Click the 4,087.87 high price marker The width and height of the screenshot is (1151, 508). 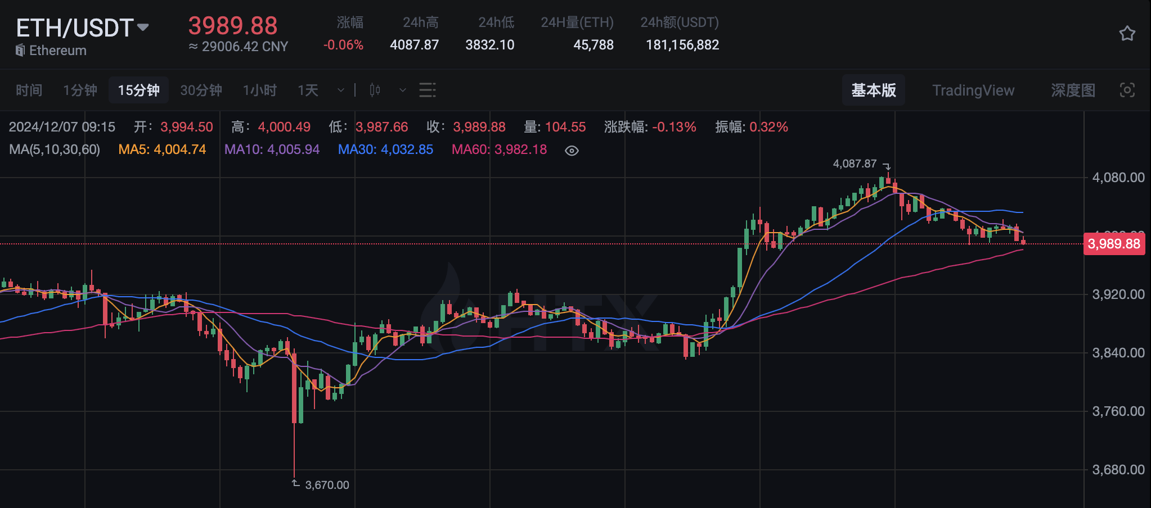click(855, 164)
